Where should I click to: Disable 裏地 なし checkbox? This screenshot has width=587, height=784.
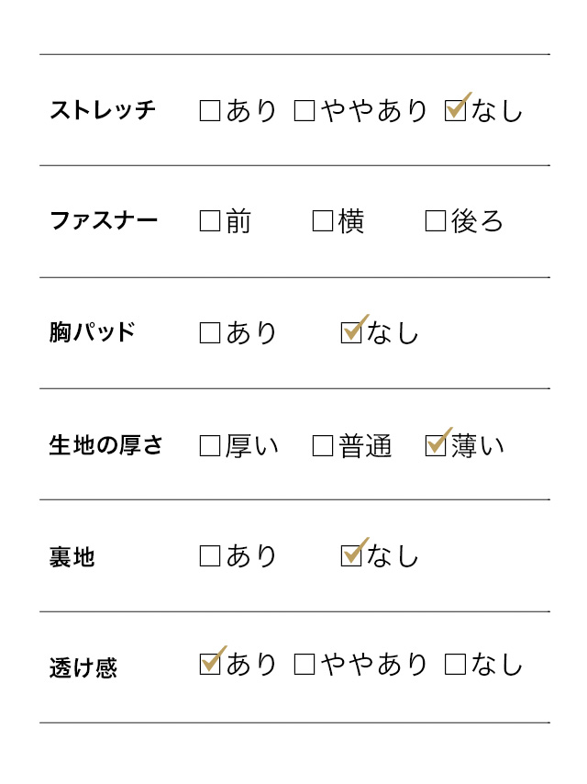(x=351, y=555)
